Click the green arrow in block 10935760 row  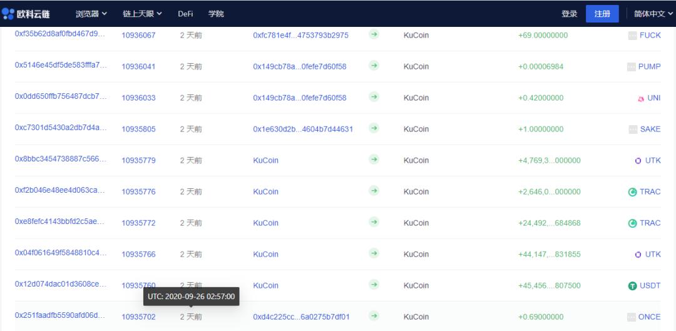click(374, 285)
